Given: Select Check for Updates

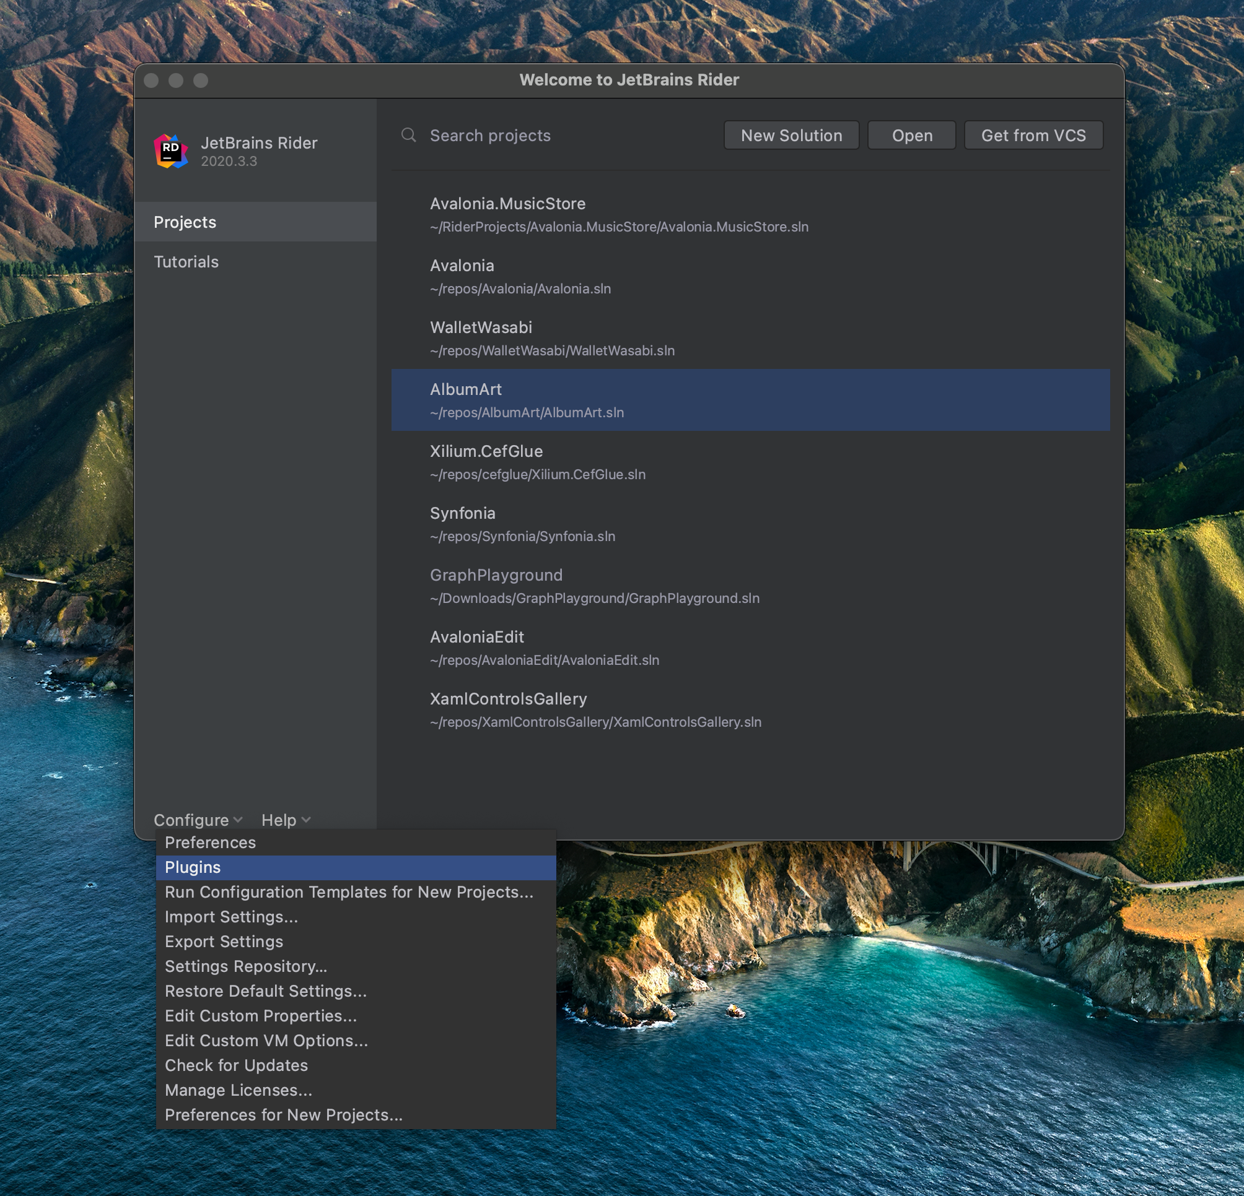Looking at the screenshot, I should tap(236, 1065).
